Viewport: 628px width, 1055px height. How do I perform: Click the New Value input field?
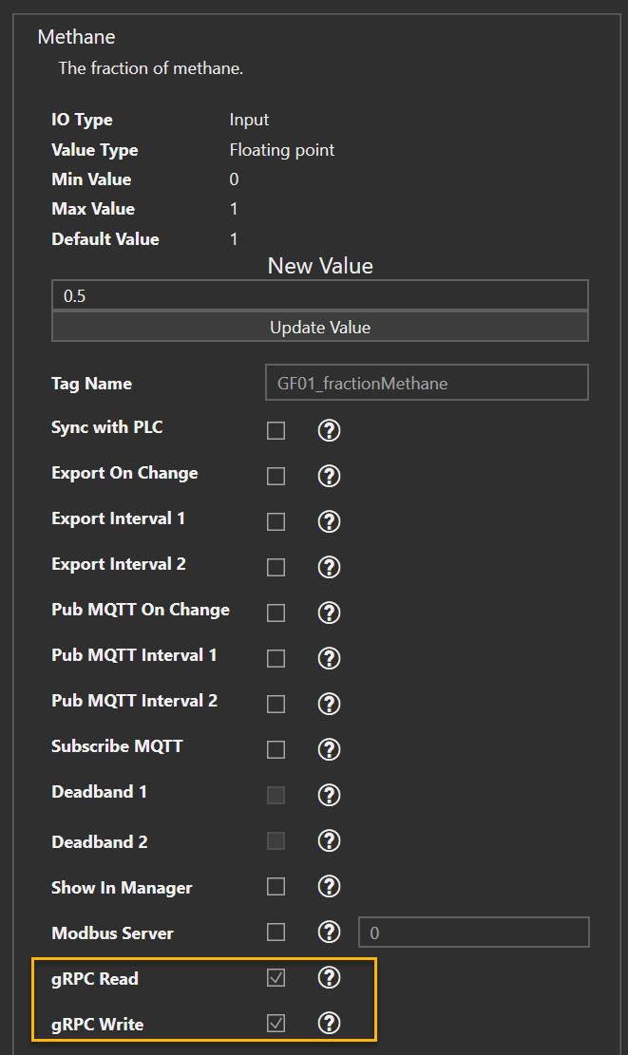click(319, 296)
